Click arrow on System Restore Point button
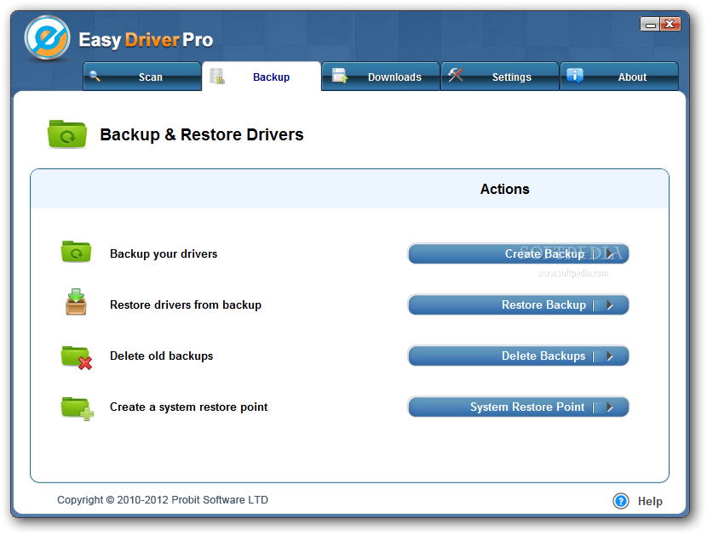Screen dimensions: 707x535 click(x=610, y=407)
